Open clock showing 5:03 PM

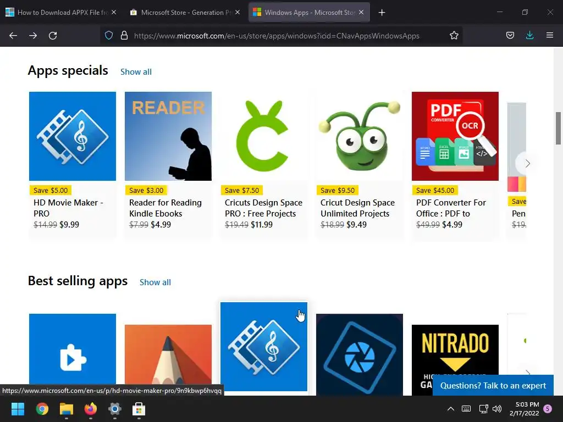[x=524, y=409]
